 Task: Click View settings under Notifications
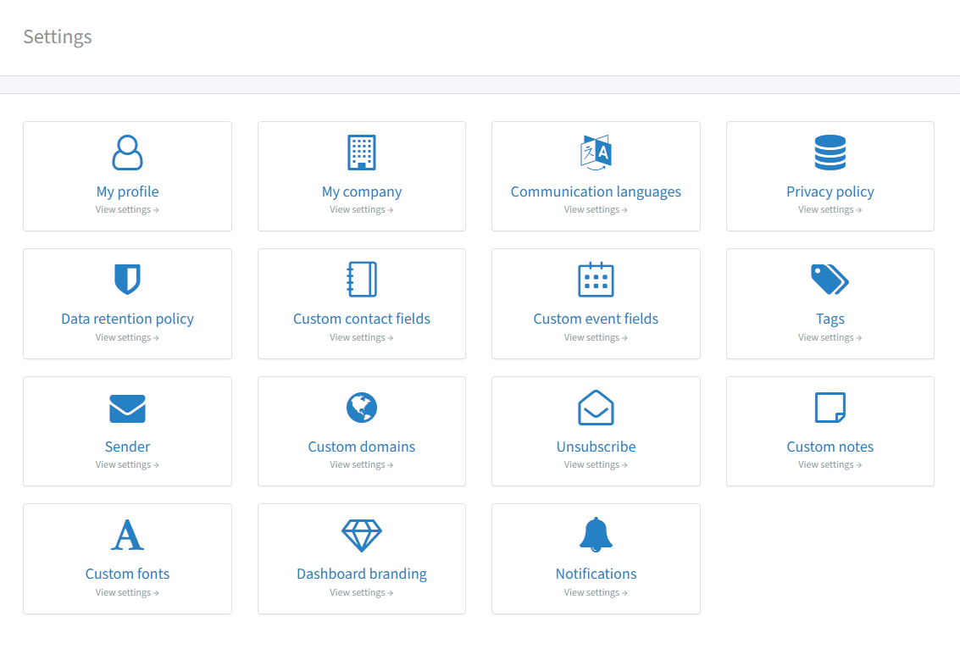coord(596,592)
